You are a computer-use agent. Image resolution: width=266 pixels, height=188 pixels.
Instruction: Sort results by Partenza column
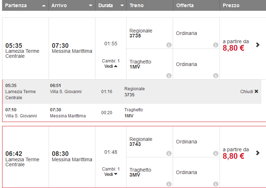tap(25, 6)
